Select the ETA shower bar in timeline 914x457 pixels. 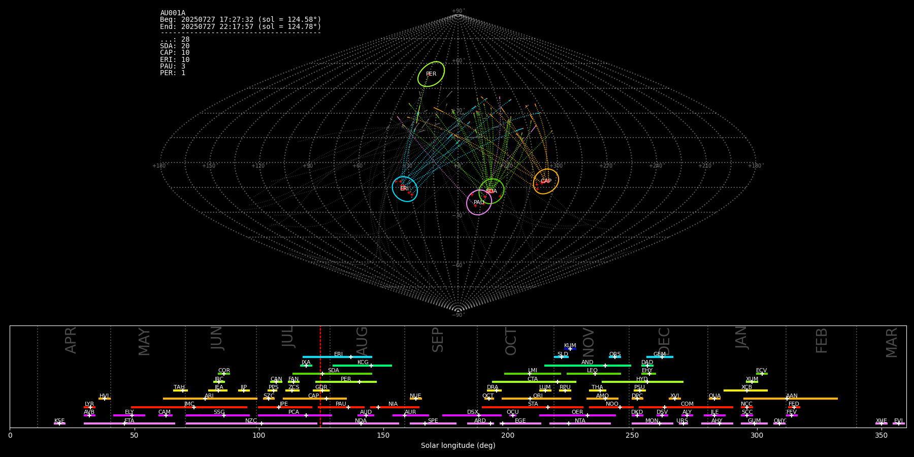pyautogui.click(x=129, y=423)
